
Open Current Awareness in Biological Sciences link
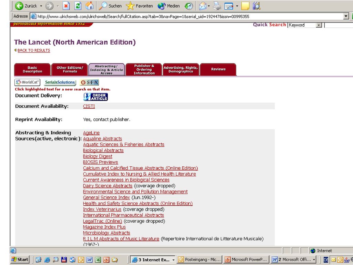point(126,180)
